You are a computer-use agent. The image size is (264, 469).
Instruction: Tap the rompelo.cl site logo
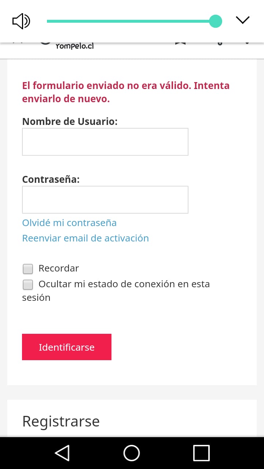[x=74, y=46]
